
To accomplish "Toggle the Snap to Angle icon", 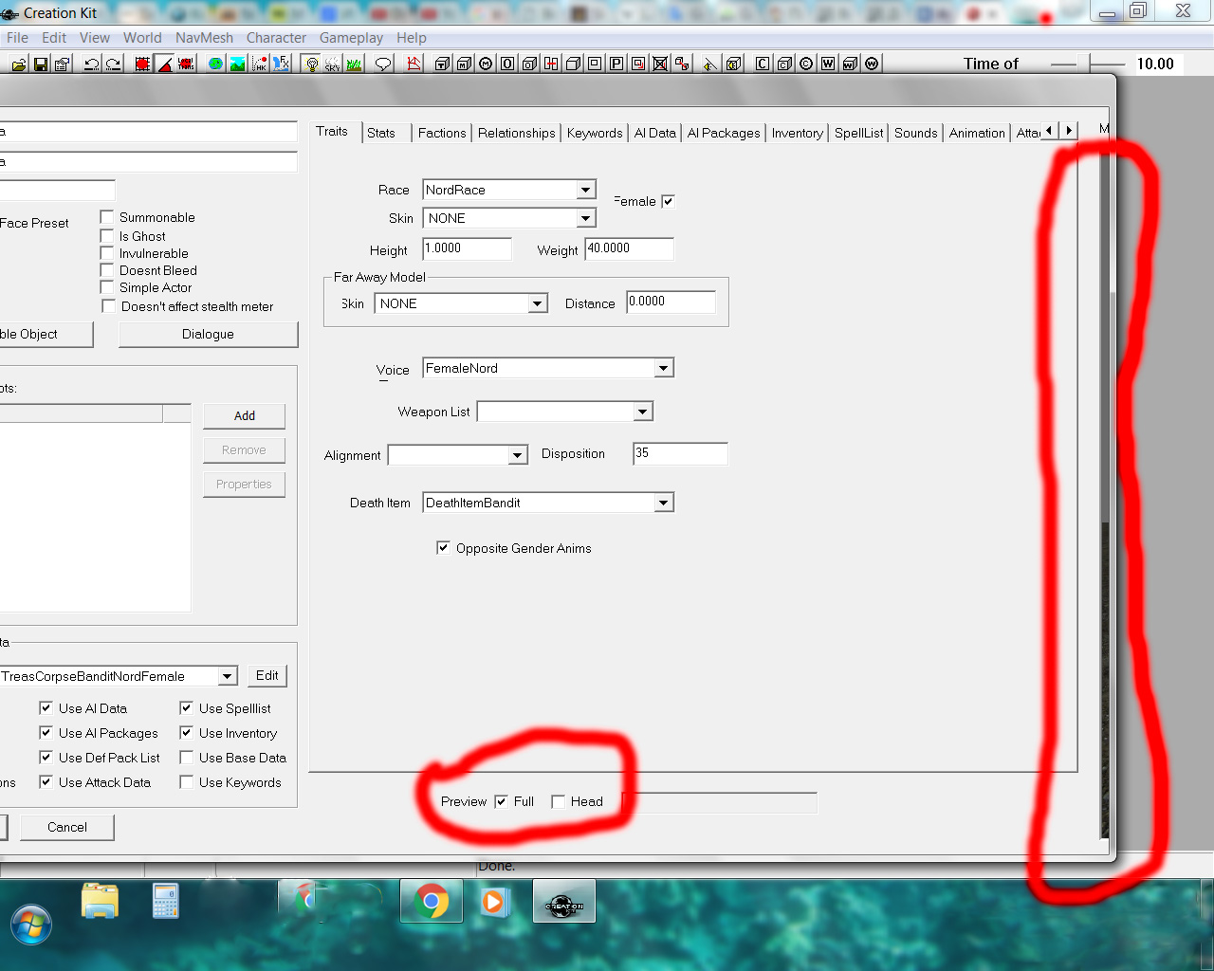I will [x=164, y=64].
